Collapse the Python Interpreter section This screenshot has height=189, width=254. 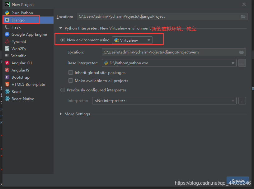pos(61,28)
